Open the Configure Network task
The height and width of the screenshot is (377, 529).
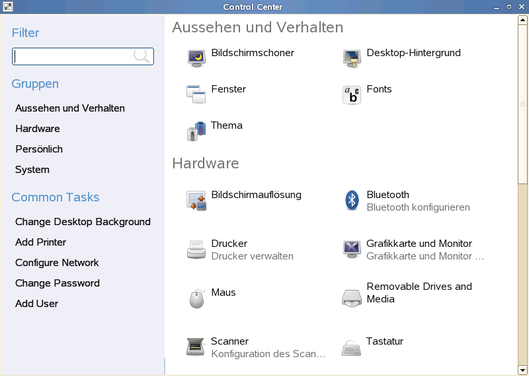coord(57,263)
